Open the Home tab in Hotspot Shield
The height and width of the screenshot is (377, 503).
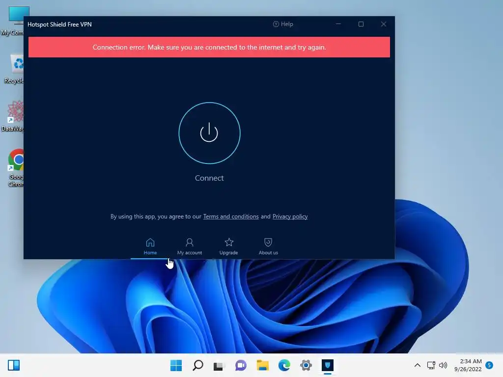click(x=150, y=246)
